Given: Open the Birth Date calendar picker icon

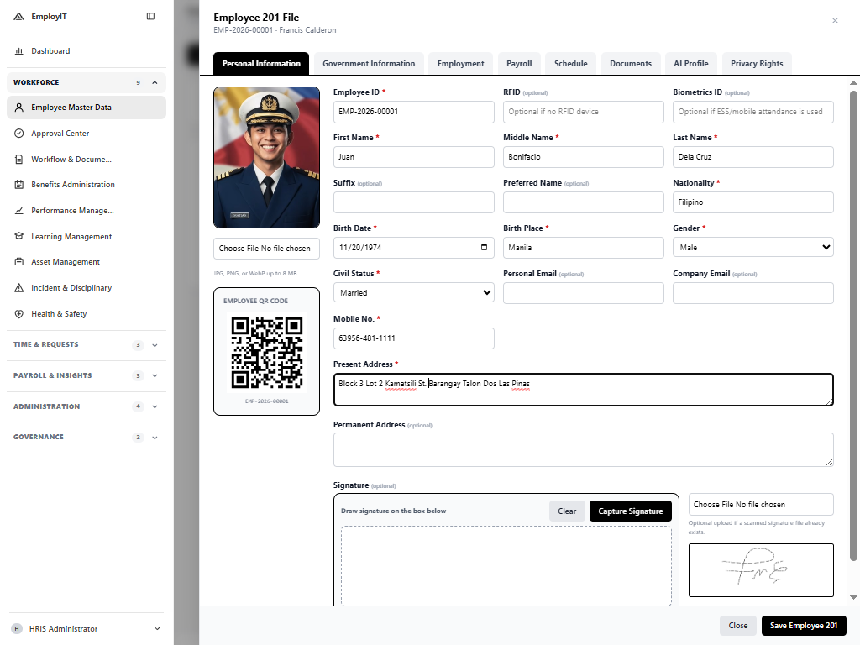Looking at the screenshot, I should coord(484,248).
